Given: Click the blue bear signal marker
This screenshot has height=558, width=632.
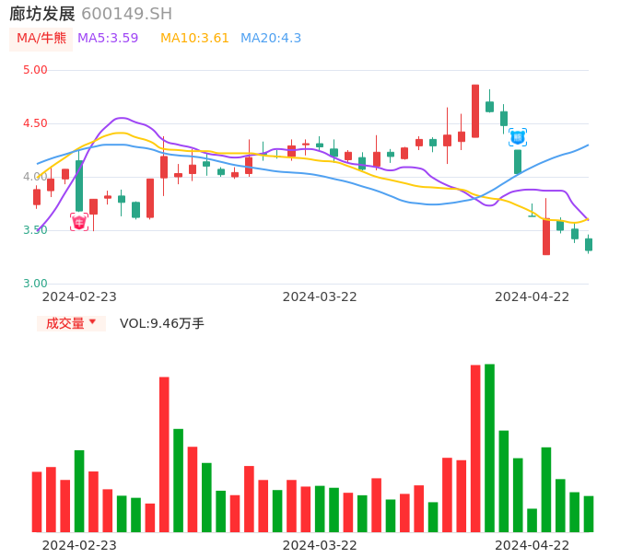Looking at the screenshot, I should [x=518, y=137].
